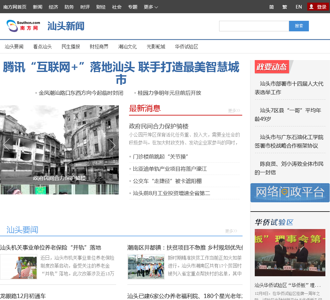Switch site language to EN
This screenshot has width=330, height=300.
pyautogui.click(x=299, y=7)
